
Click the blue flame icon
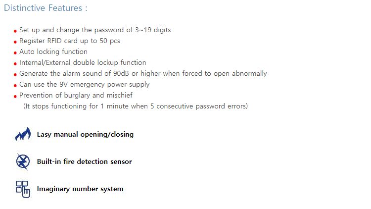(x=23, y=134)
